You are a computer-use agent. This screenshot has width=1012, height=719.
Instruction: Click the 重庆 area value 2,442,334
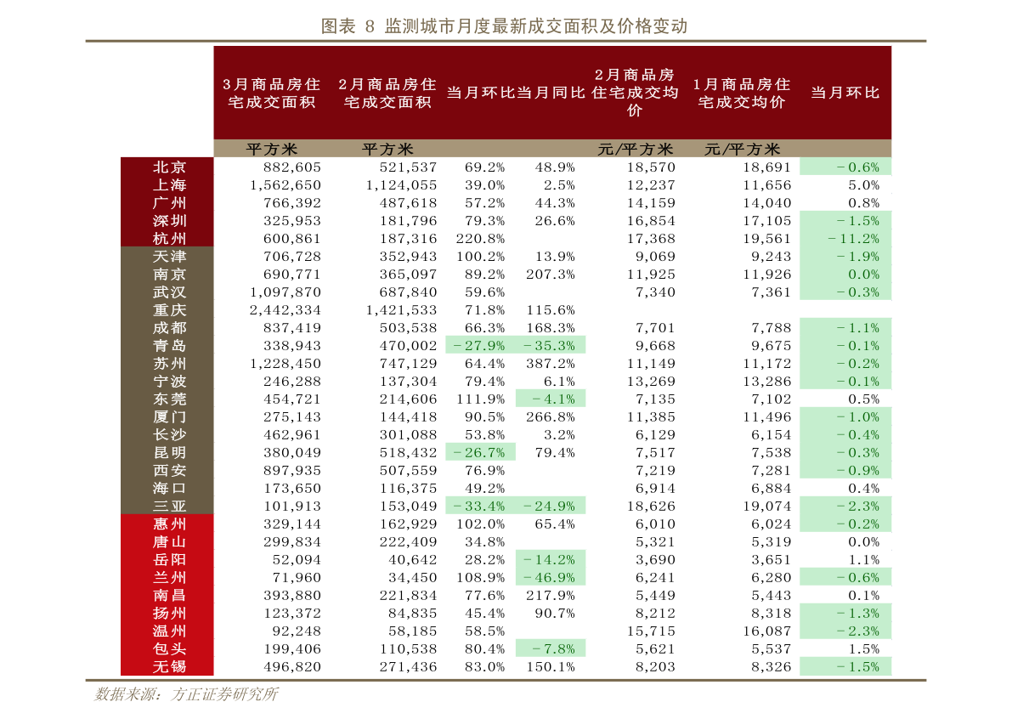point(286,310)
